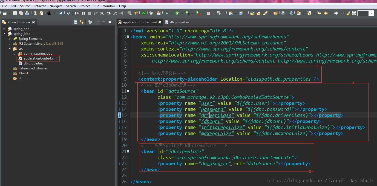Expand the JUnit 4 node
Image resolution: width=377 pixels, height=186 pixels.
[9, 73]
